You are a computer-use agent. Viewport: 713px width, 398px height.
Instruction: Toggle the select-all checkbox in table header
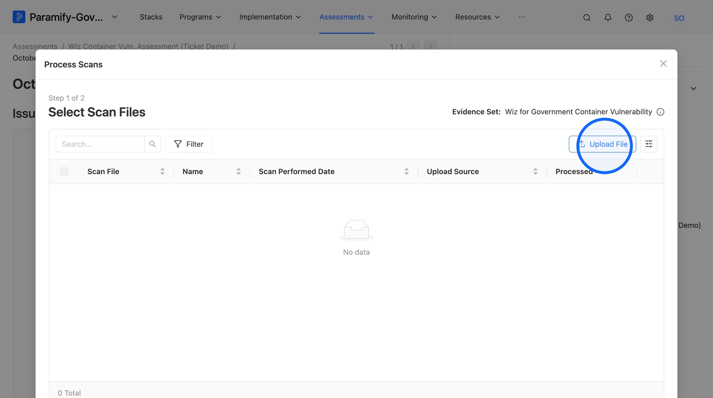(x=64, y=171)
